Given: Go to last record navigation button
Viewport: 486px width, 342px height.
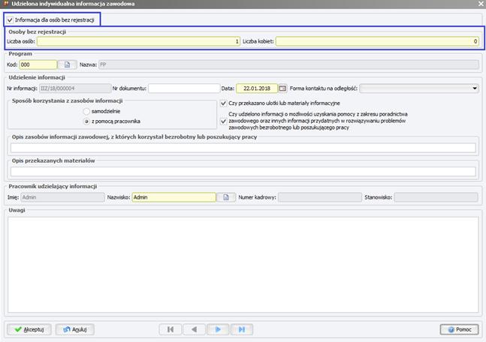Looking at the screenshot, I should click(x=242, y=329).
